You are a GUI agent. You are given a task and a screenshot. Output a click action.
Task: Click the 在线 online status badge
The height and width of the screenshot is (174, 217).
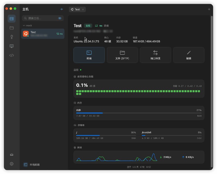88,26
